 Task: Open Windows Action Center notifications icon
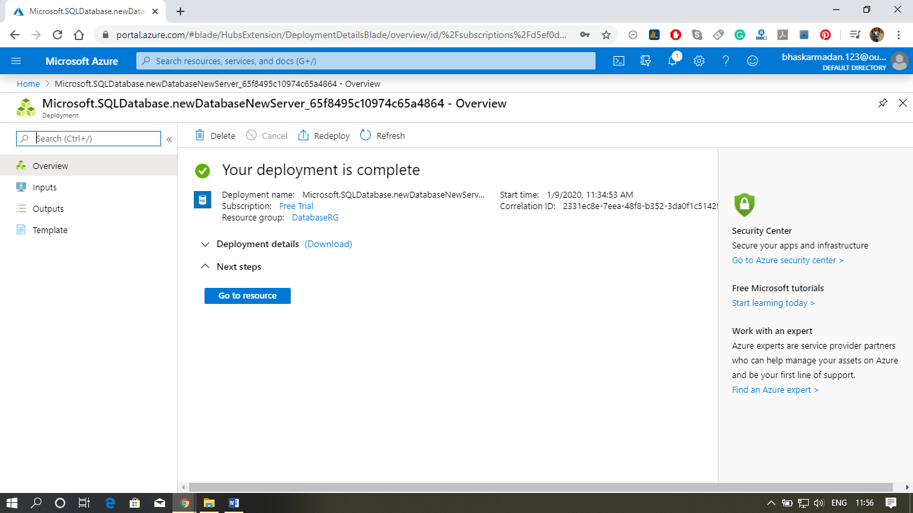point(891,503)
